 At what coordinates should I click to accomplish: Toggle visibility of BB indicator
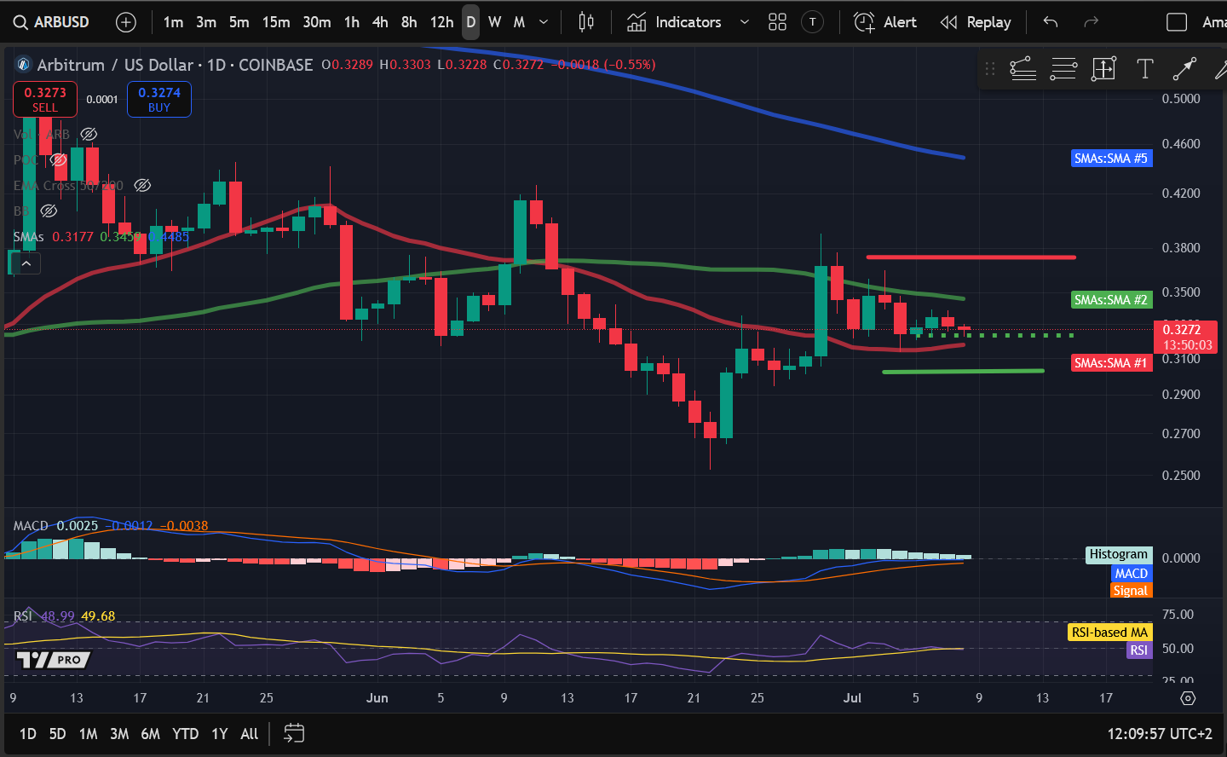[x=49, y=211]
